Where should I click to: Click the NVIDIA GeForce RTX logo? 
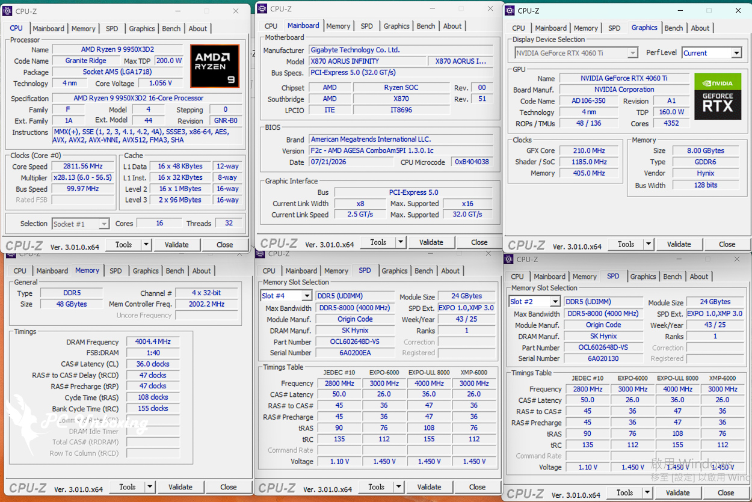click(718, 96)
